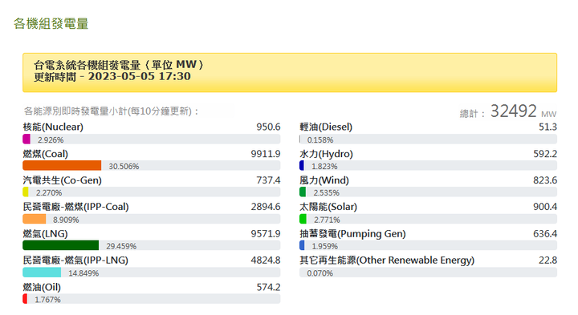Click the 民營電廠-燃煤(IPP-Coal) label
The height and width of the screenshot is (315, 578).
coord(76,207)
